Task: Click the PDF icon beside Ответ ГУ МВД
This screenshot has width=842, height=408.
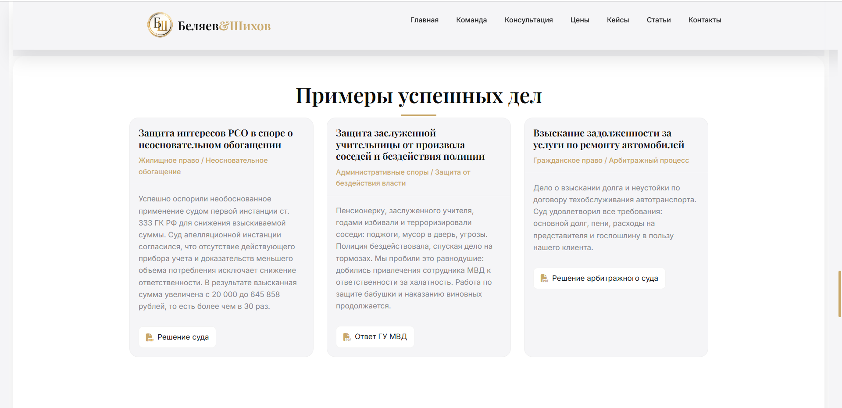Action: pyautogui.click(x=347, y=337)
